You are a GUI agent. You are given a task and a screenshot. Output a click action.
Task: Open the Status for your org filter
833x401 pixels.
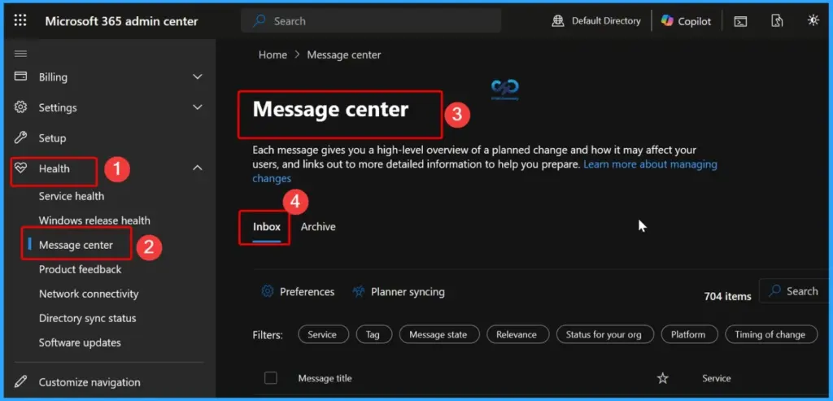[x=604, y=334]
